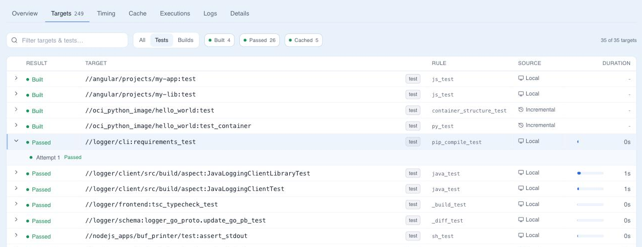Switch to the Cache tab
This screenshot has height=247, width=642.
point(137,13)
